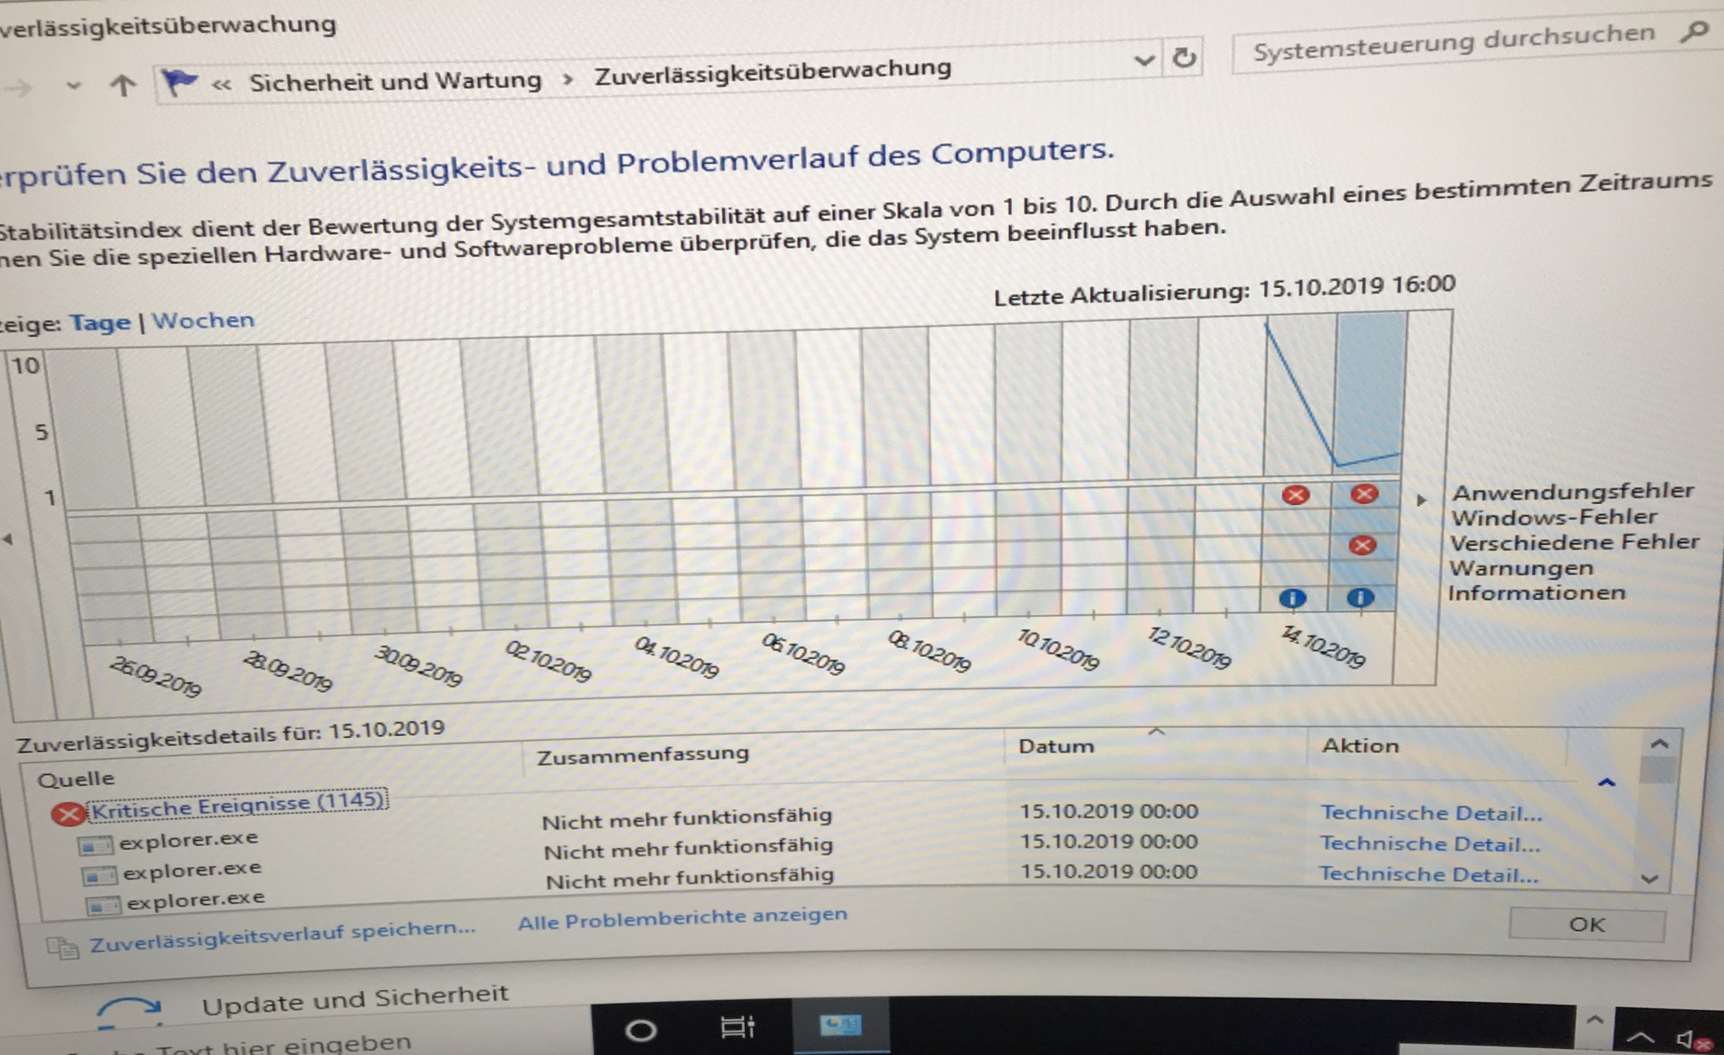Image resolution: width=1724 pixels, height=1055 pixels.
Task: Open Technische Details for second explorer.exe
Action: click(1430, 844)
